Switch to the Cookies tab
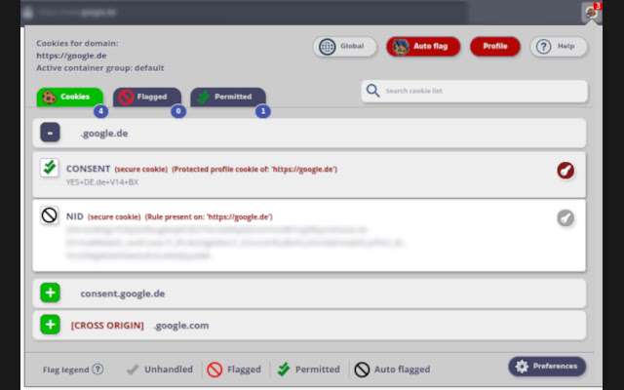This screenshot has width=624, height=390. [x=69, y=97]
